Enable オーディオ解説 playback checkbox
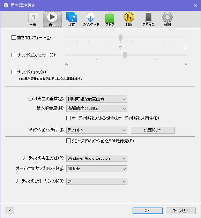Screen dimensions: 201x218 click(68, 118)
